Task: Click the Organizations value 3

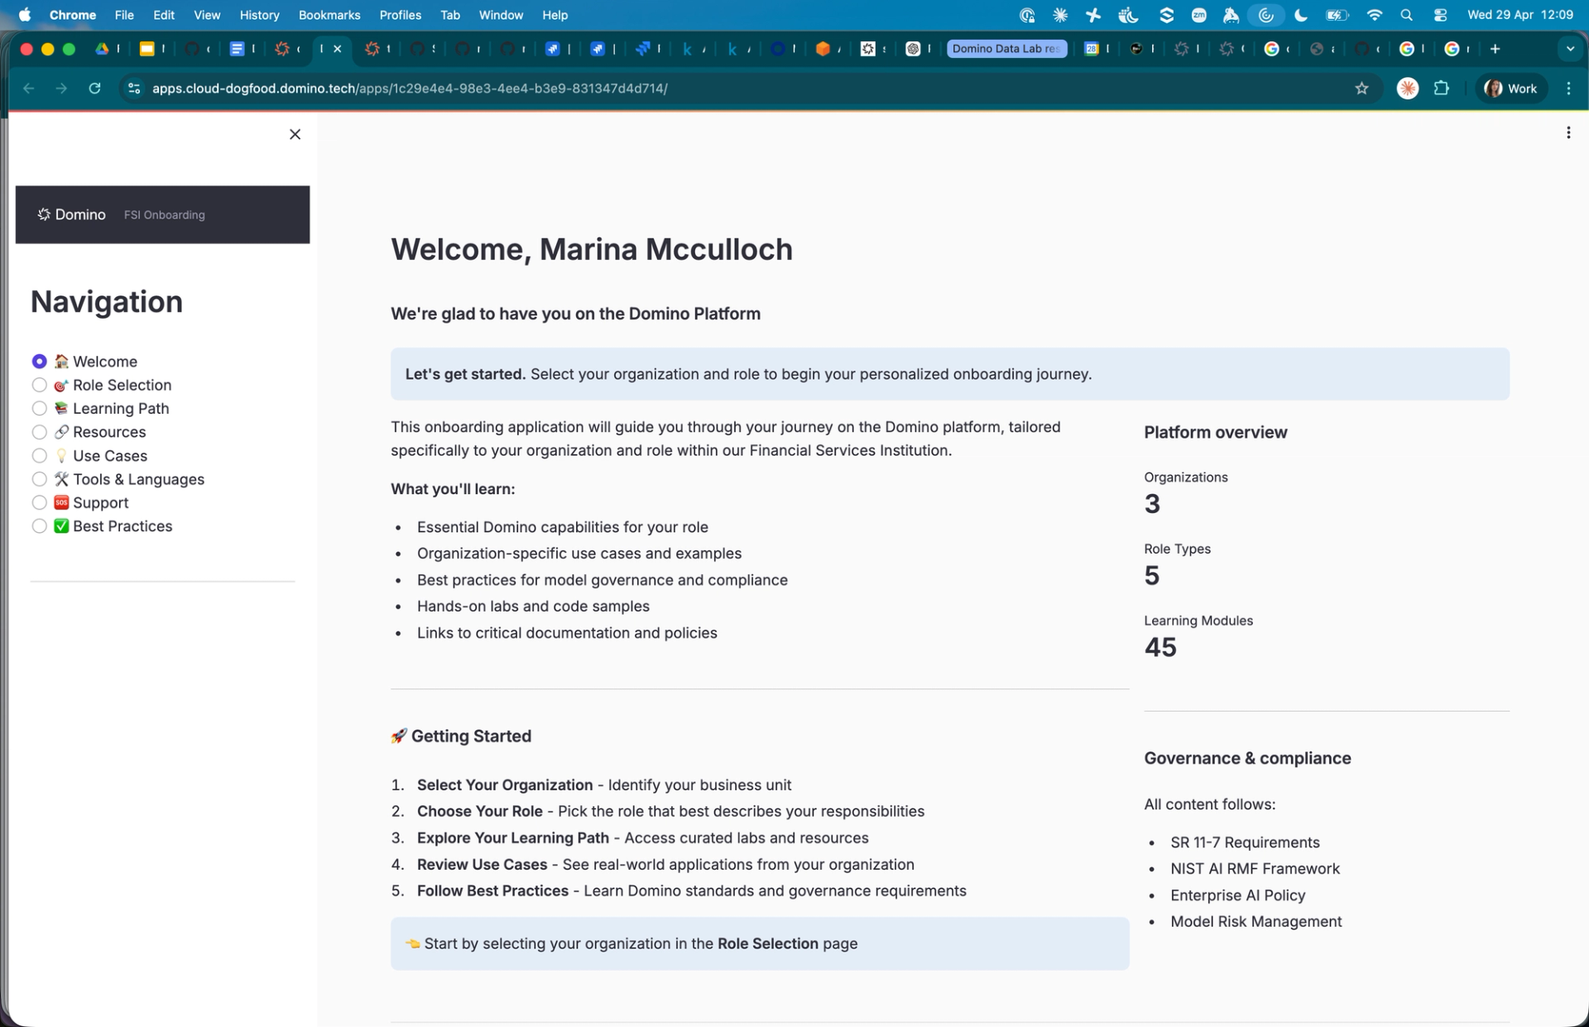Action: [x=1151, y=503]
